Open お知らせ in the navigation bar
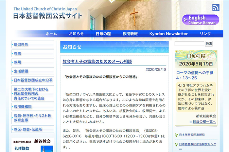 click(x=76, y=34)
